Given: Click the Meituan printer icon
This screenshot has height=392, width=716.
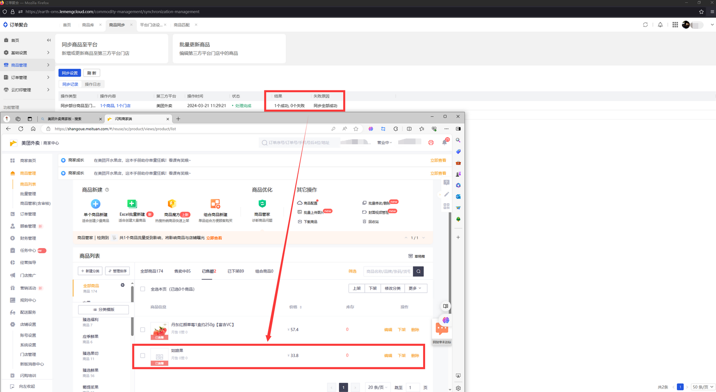Looking at the screenshot, I should pos(431,143).
